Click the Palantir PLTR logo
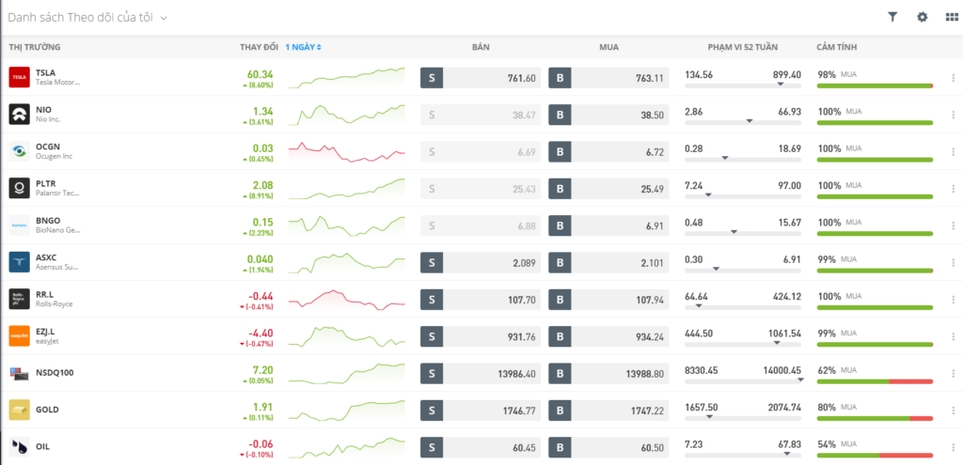The height and width of the screenshot is (465, 963). click(20, 188)
